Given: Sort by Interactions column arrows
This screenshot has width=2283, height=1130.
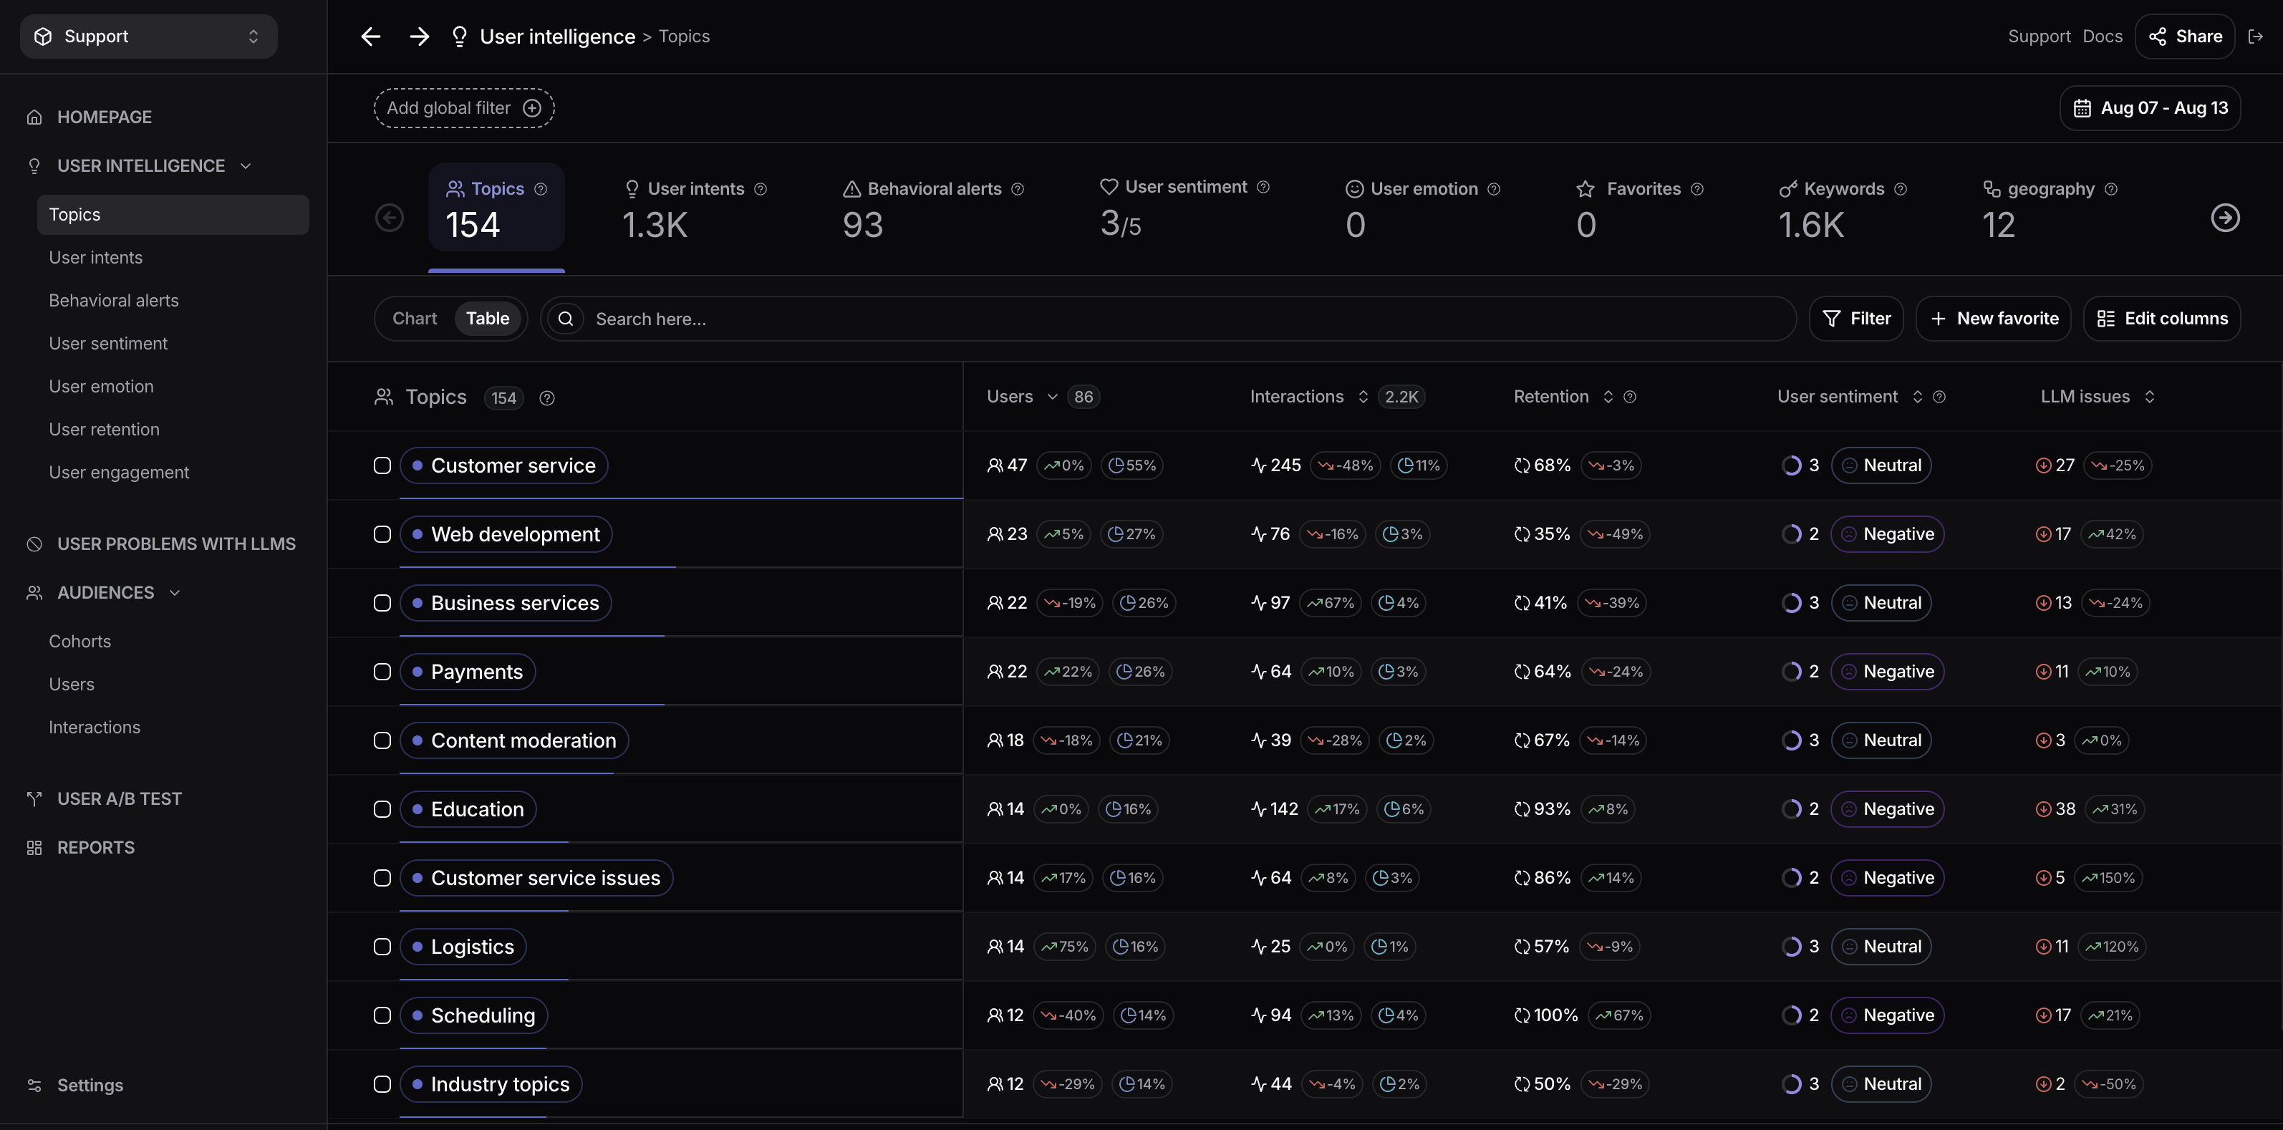Looking at the screenshot, I should [1363, 397].
